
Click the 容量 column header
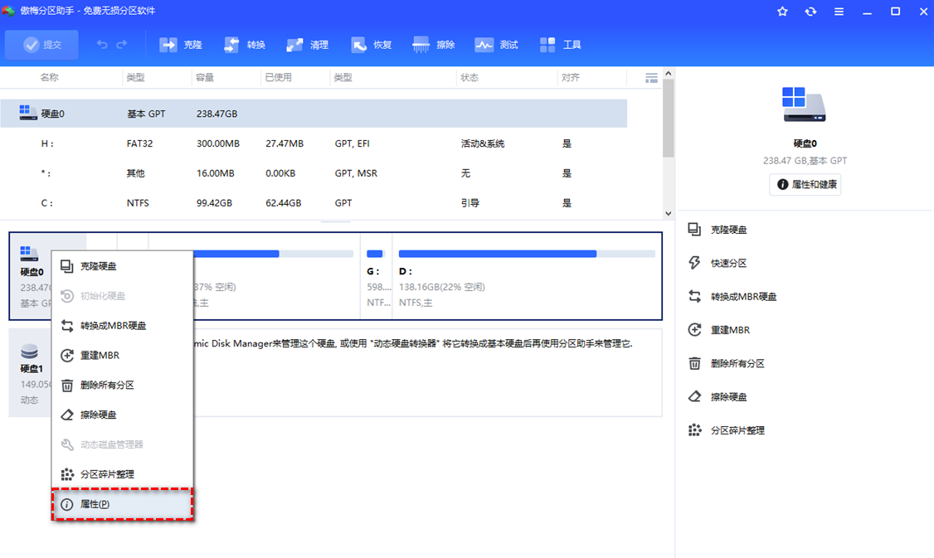pos(205,77)
